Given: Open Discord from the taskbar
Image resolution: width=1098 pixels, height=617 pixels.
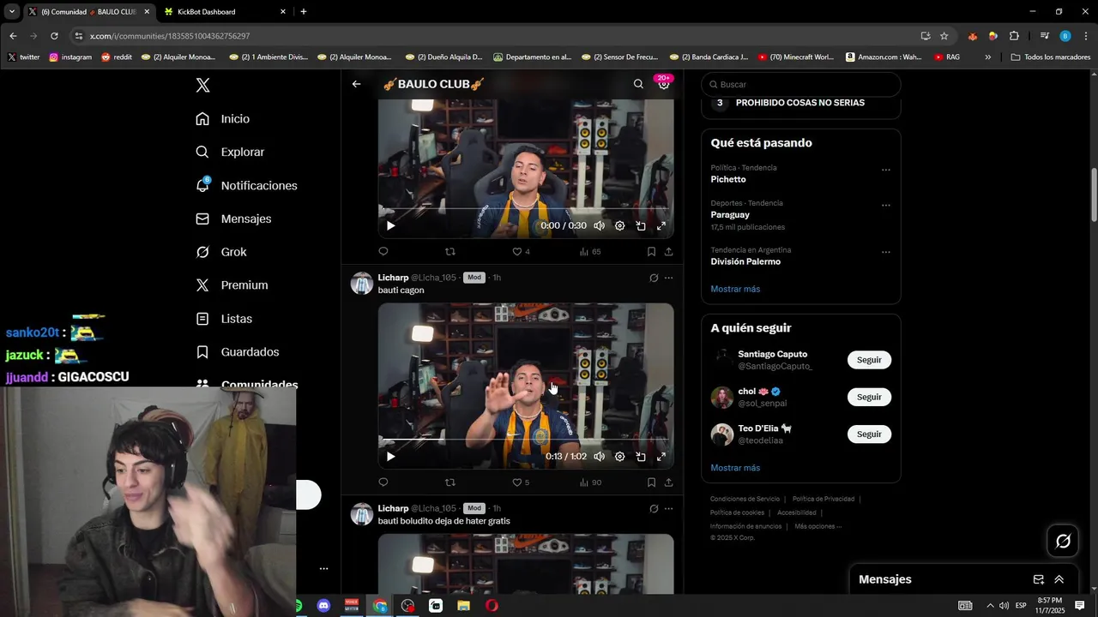Looking at the screenshot, I should [323, 606].
